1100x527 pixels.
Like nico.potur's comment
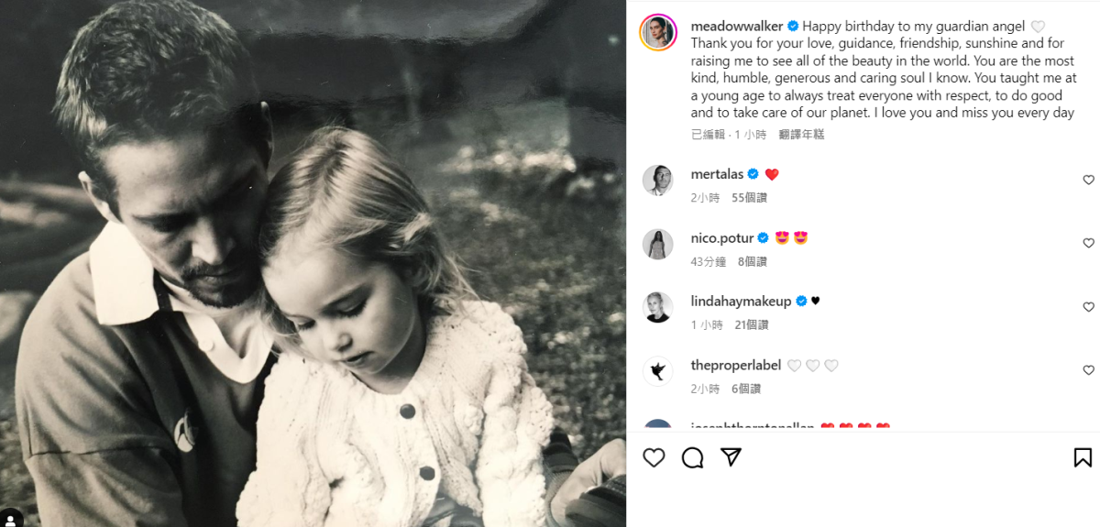pos(1088,244)
